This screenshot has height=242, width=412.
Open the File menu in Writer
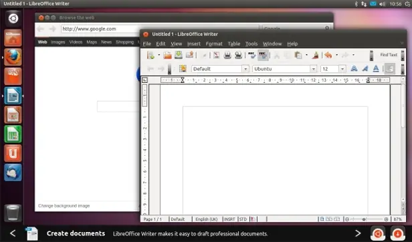point(146,43)
